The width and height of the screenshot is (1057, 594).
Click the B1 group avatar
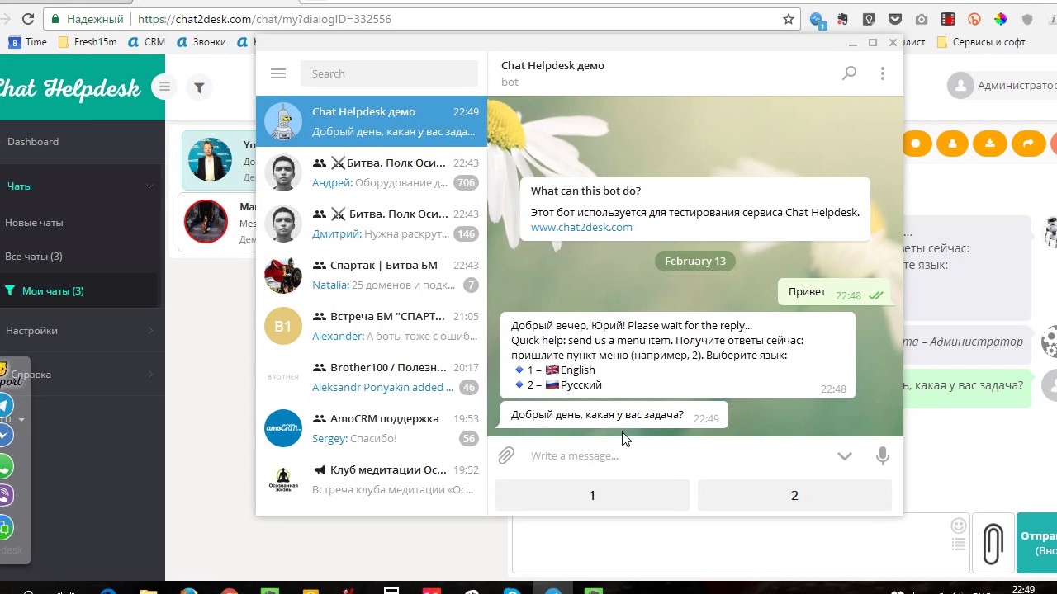pyautogui.click(x=283, y=326)
